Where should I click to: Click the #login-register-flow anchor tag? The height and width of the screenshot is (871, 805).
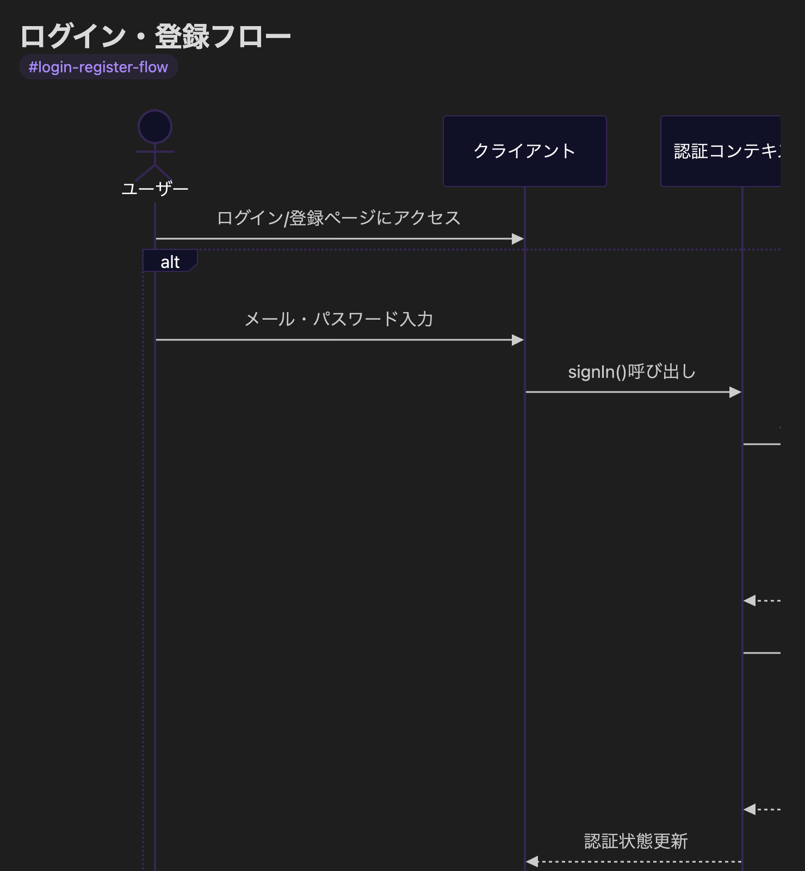pyautogui.click(x=98, y=67)
